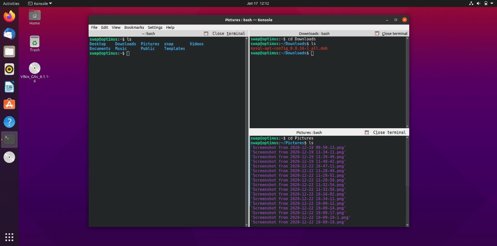
Task: Open the Bookmarks menu in Konsole
Action: pos(134,27)
